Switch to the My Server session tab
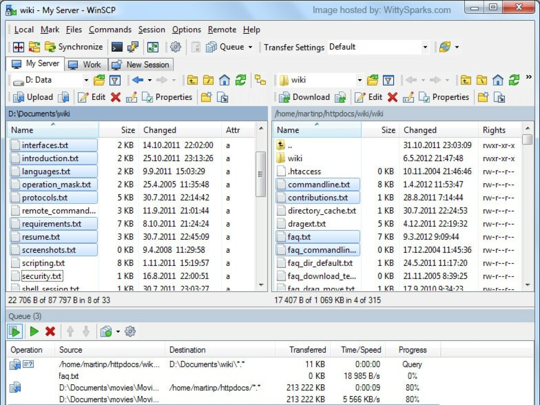The height and width of the screenshot is (405, 540). [x=36, y=64]
